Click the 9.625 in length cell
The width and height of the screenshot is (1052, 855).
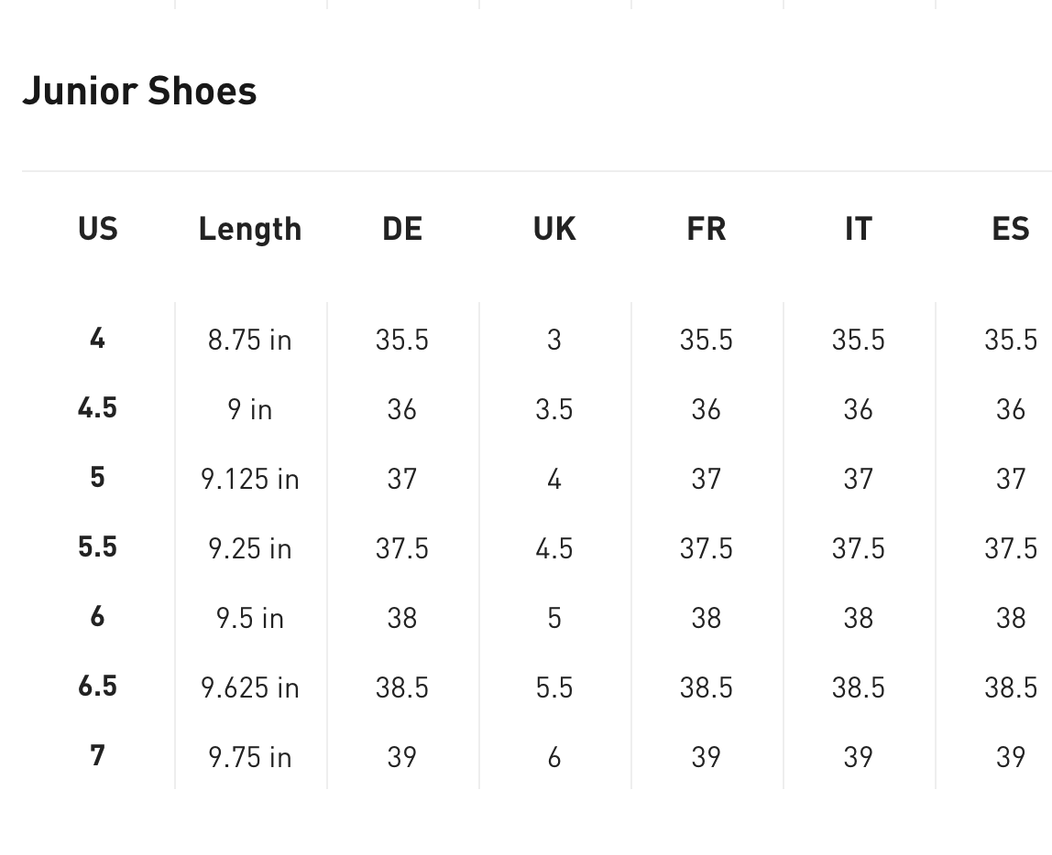pyautogui.click(x=250, y=687)
